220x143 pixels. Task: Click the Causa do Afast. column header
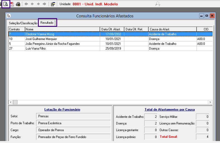point(172,29)
